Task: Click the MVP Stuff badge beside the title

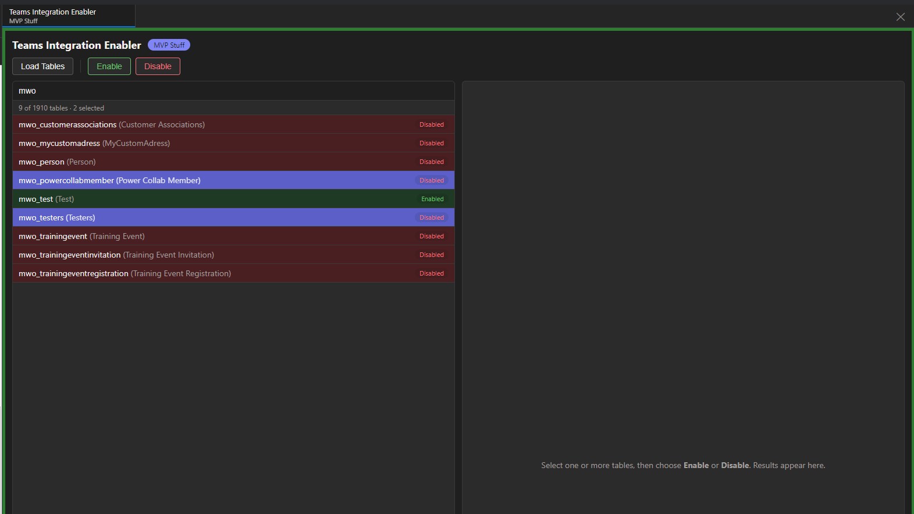Action: (169, 45)
